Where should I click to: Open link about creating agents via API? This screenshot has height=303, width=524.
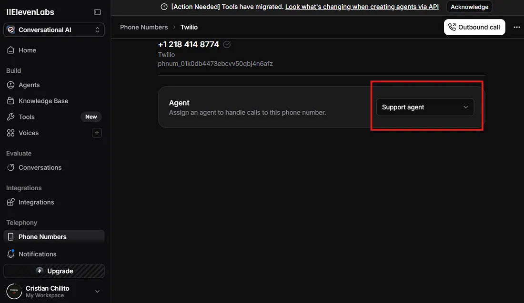point(362,7)
